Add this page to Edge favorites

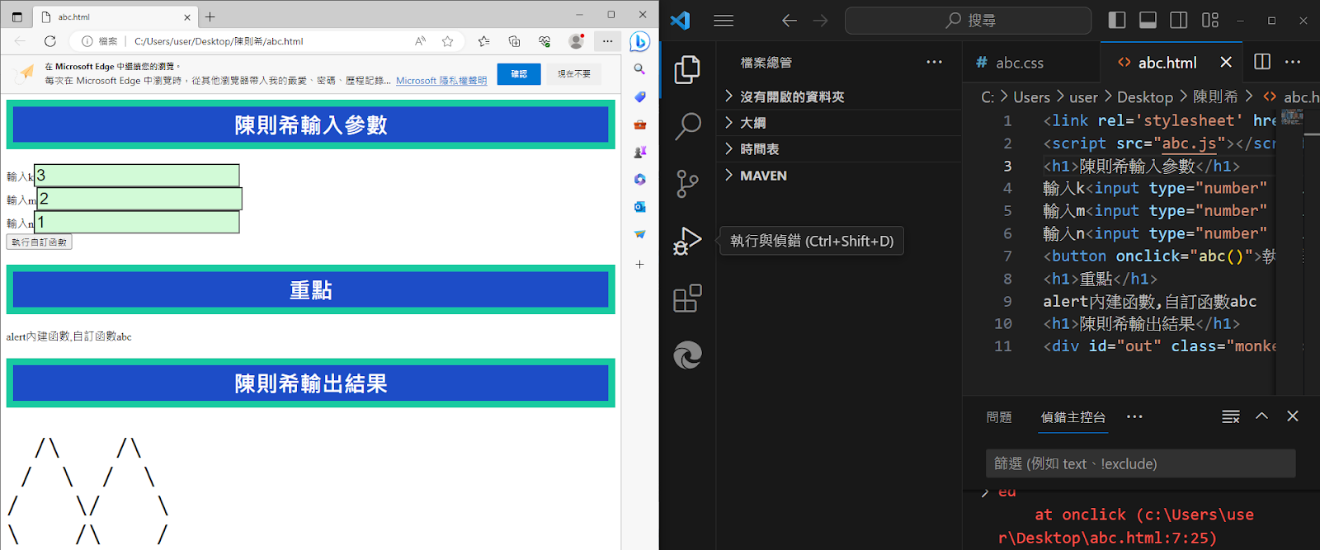(448, 41)
